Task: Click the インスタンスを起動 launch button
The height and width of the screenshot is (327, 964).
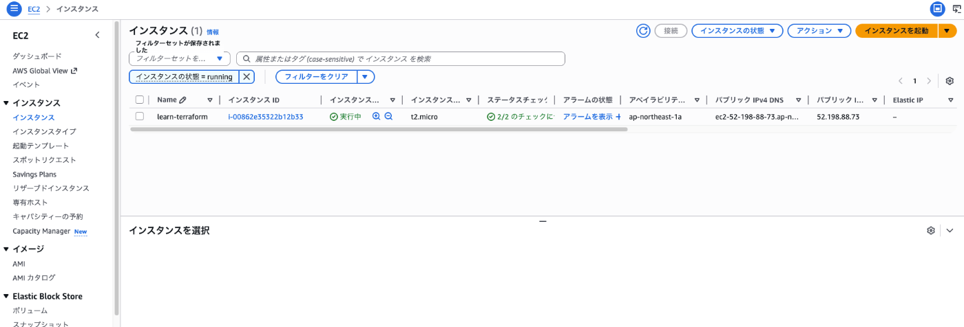Action: tap(897, 31)
